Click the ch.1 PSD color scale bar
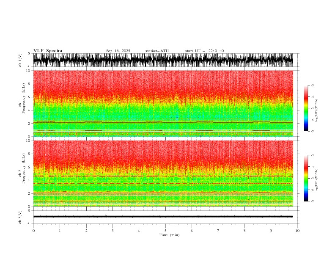 pyautogui.click(x=306, y=108)
